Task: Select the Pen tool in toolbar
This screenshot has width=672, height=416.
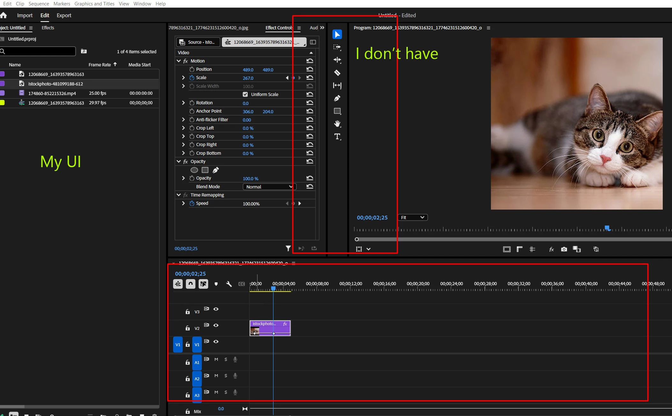Action: pos(337,98)
